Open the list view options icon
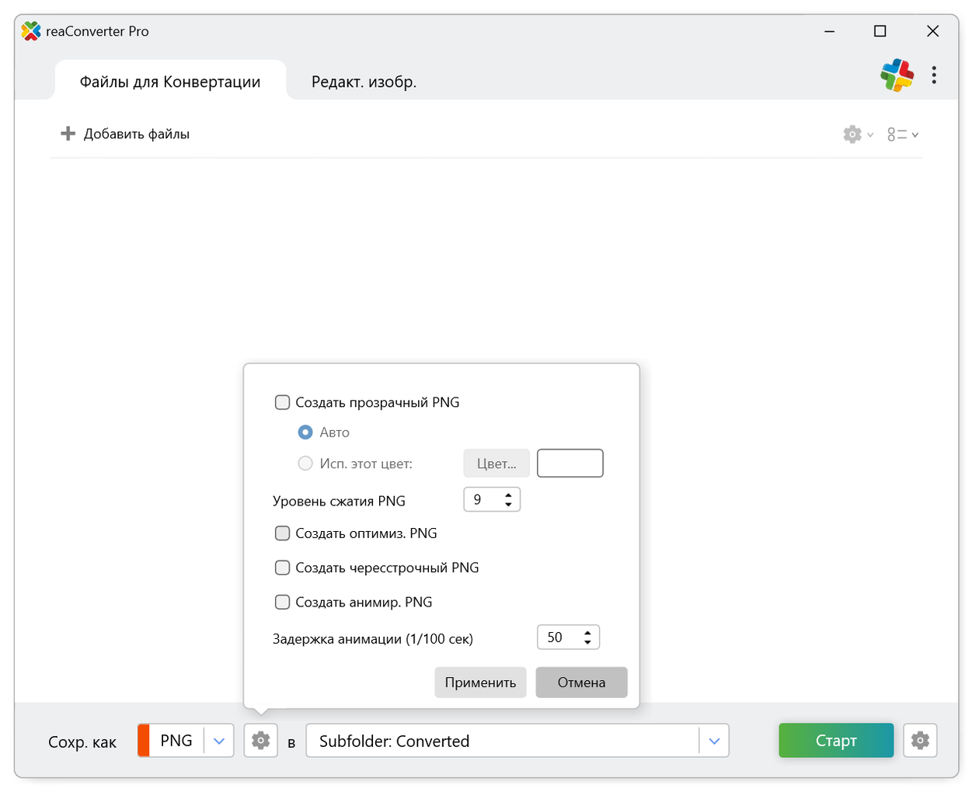Image resolution: width=972 pixels, height=792 pixels. click(898, 134)
